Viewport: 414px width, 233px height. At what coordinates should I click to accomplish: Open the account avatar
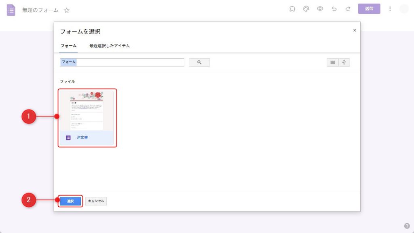(x=404, y=9)
